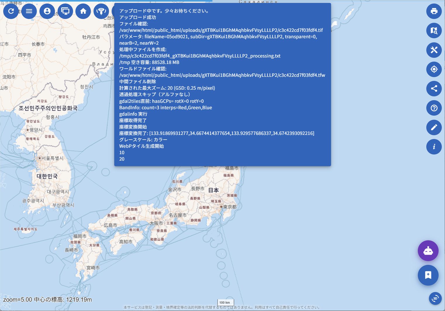Screen dimensions: 445x311
Task: Open the help question mark button
Action: point(434,108)
